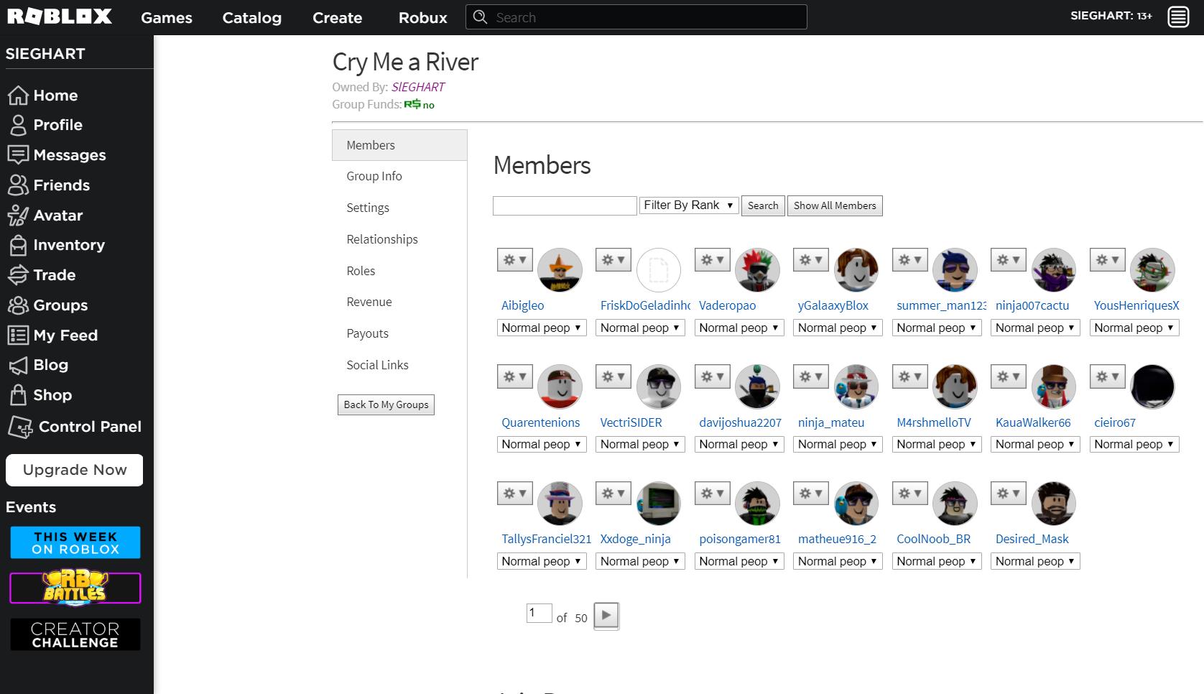Click the Avatar icon in sidebar
Viewport: 1204px width, 694px height.
coord(18,215)
